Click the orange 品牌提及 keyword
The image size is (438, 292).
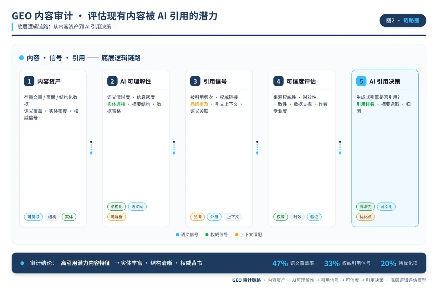(x=199, y=104)
